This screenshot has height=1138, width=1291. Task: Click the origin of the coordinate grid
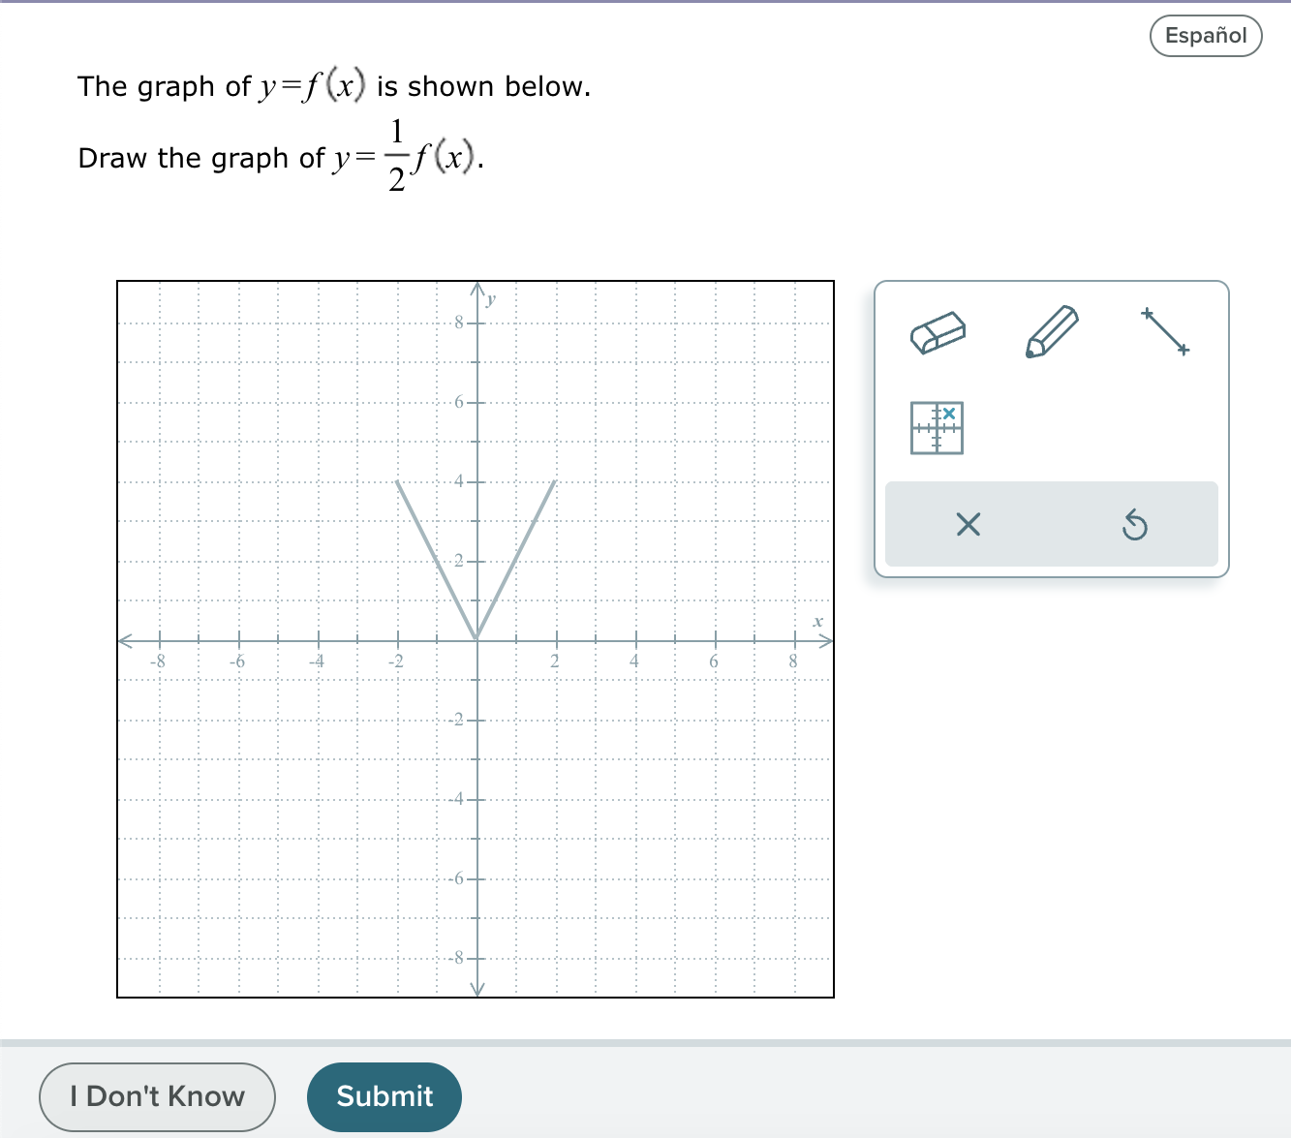(x=476, y=640)
